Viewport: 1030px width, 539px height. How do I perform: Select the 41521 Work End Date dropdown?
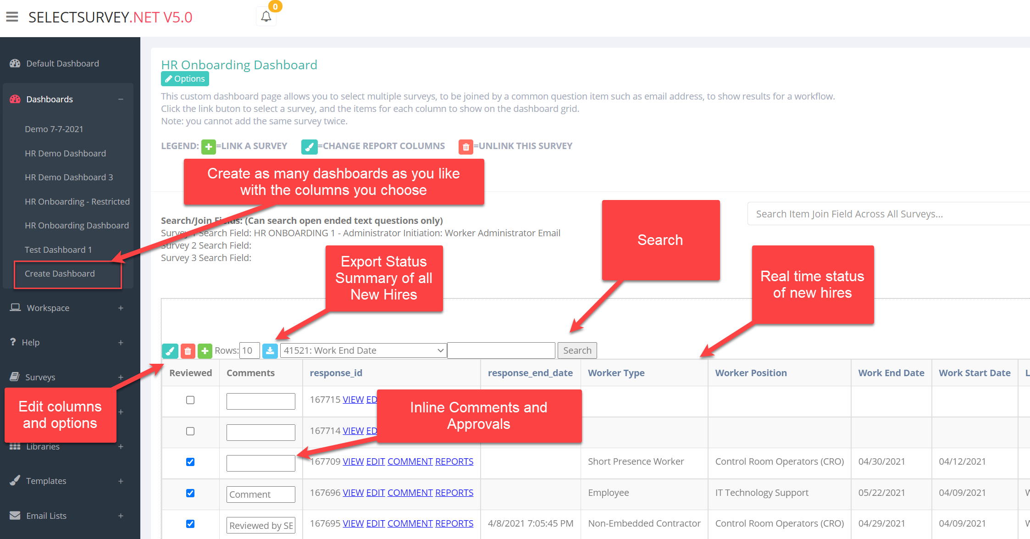(362, 350)
